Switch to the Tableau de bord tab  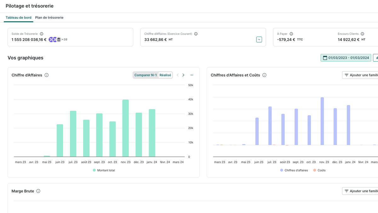[19, 18]
